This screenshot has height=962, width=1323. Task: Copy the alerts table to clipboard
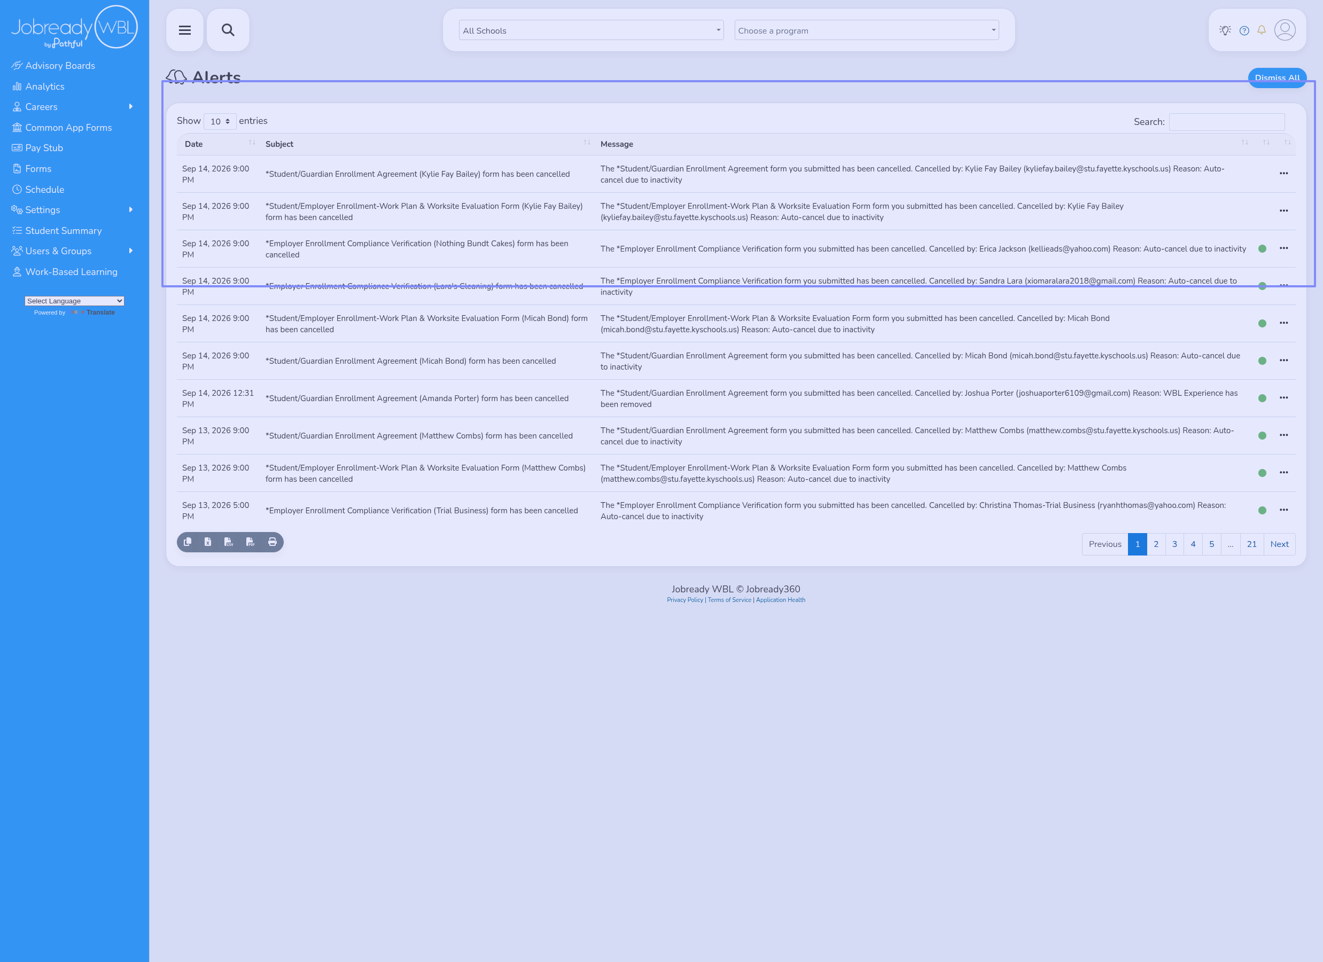pyautogui.click(x=187, y=542)
